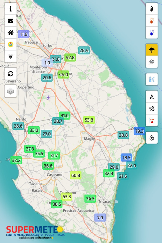Open the map layers selector

pos(11,91)
